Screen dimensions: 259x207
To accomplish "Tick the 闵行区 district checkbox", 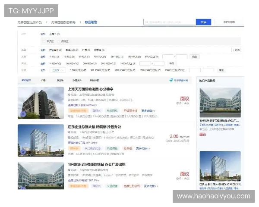I will [x=58, y=41].
